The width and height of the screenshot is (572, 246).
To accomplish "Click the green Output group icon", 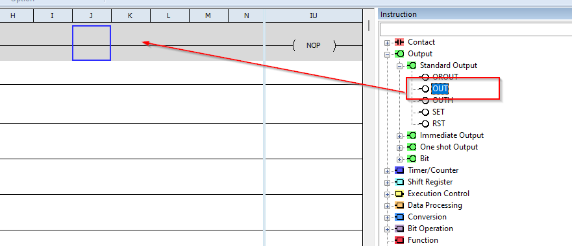I will pyautogui.click(x=399, y=54).
